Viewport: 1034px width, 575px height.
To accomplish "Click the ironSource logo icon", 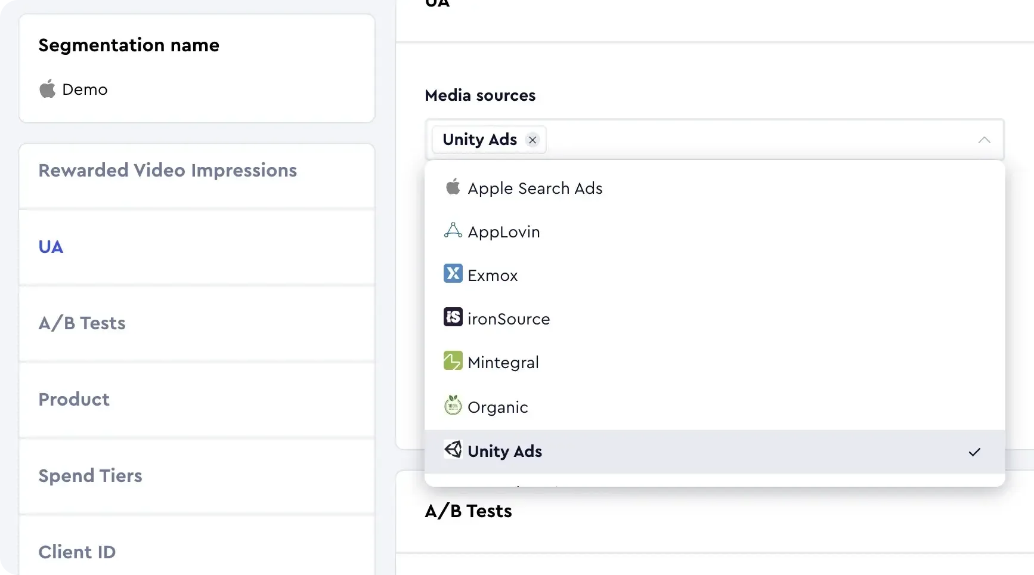I will point(453,317).
